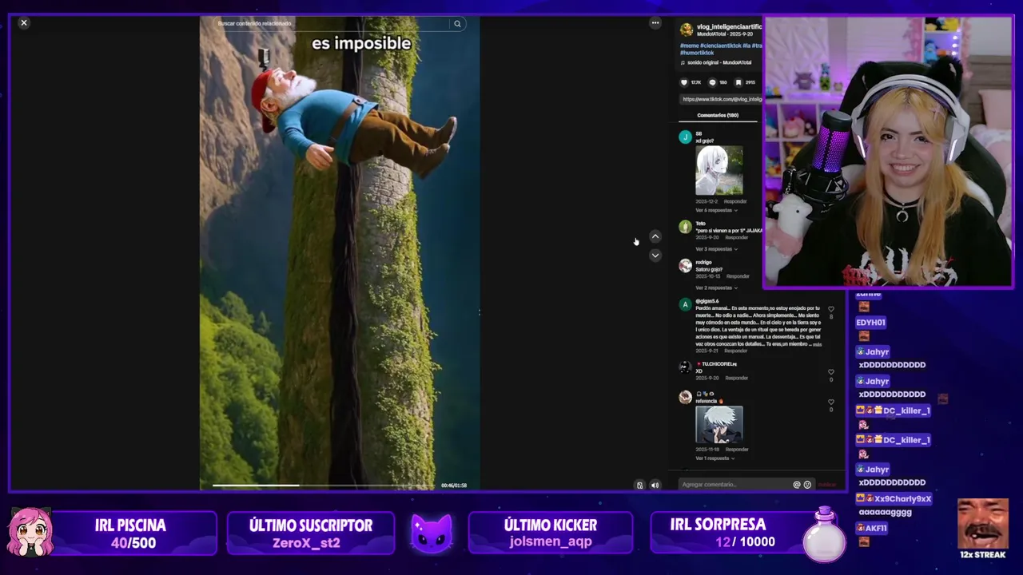Click the potion bottle icon

point(824,534)
